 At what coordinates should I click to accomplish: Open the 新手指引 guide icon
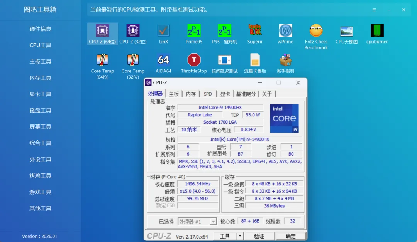point(285,64)
